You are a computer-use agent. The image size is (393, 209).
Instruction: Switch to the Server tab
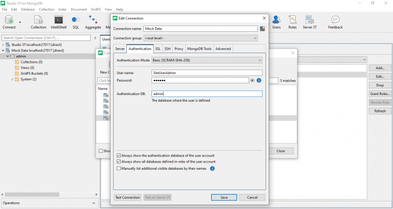(x=120, y=49)
